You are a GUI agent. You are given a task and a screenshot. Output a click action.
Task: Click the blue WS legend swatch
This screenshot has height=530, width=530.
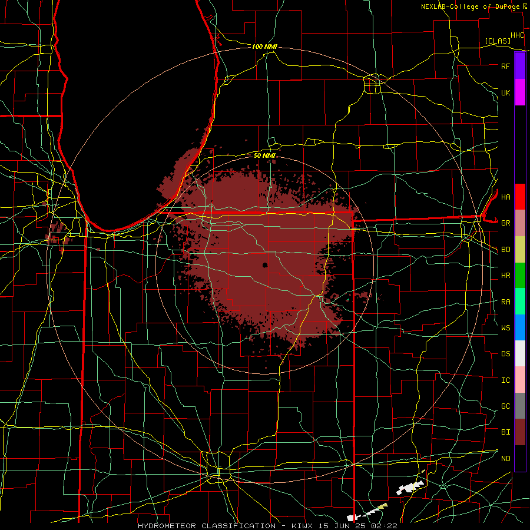click(x=520, y=327)
